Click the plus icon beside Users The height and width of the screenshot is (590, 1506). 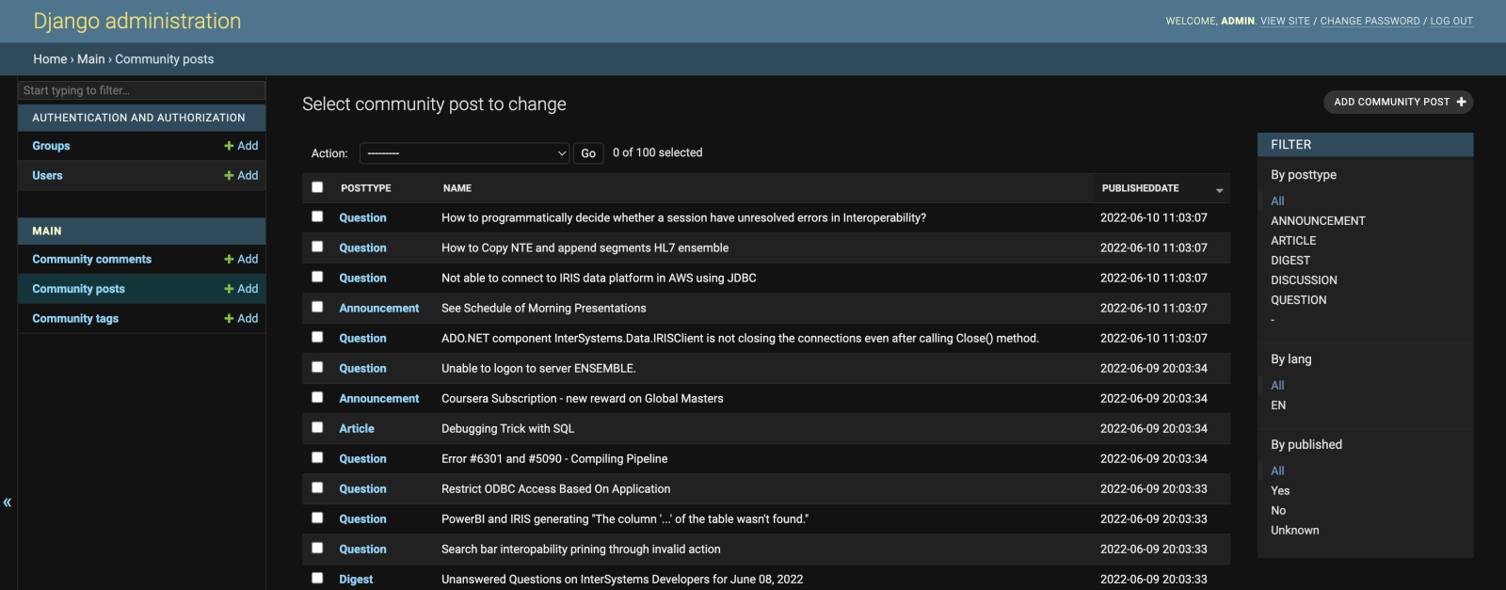(x=229, y=176)
